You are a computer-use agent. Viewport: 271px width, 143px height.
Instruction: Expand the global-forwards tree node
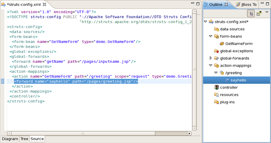pyautogui.click(x=210, y=58)
